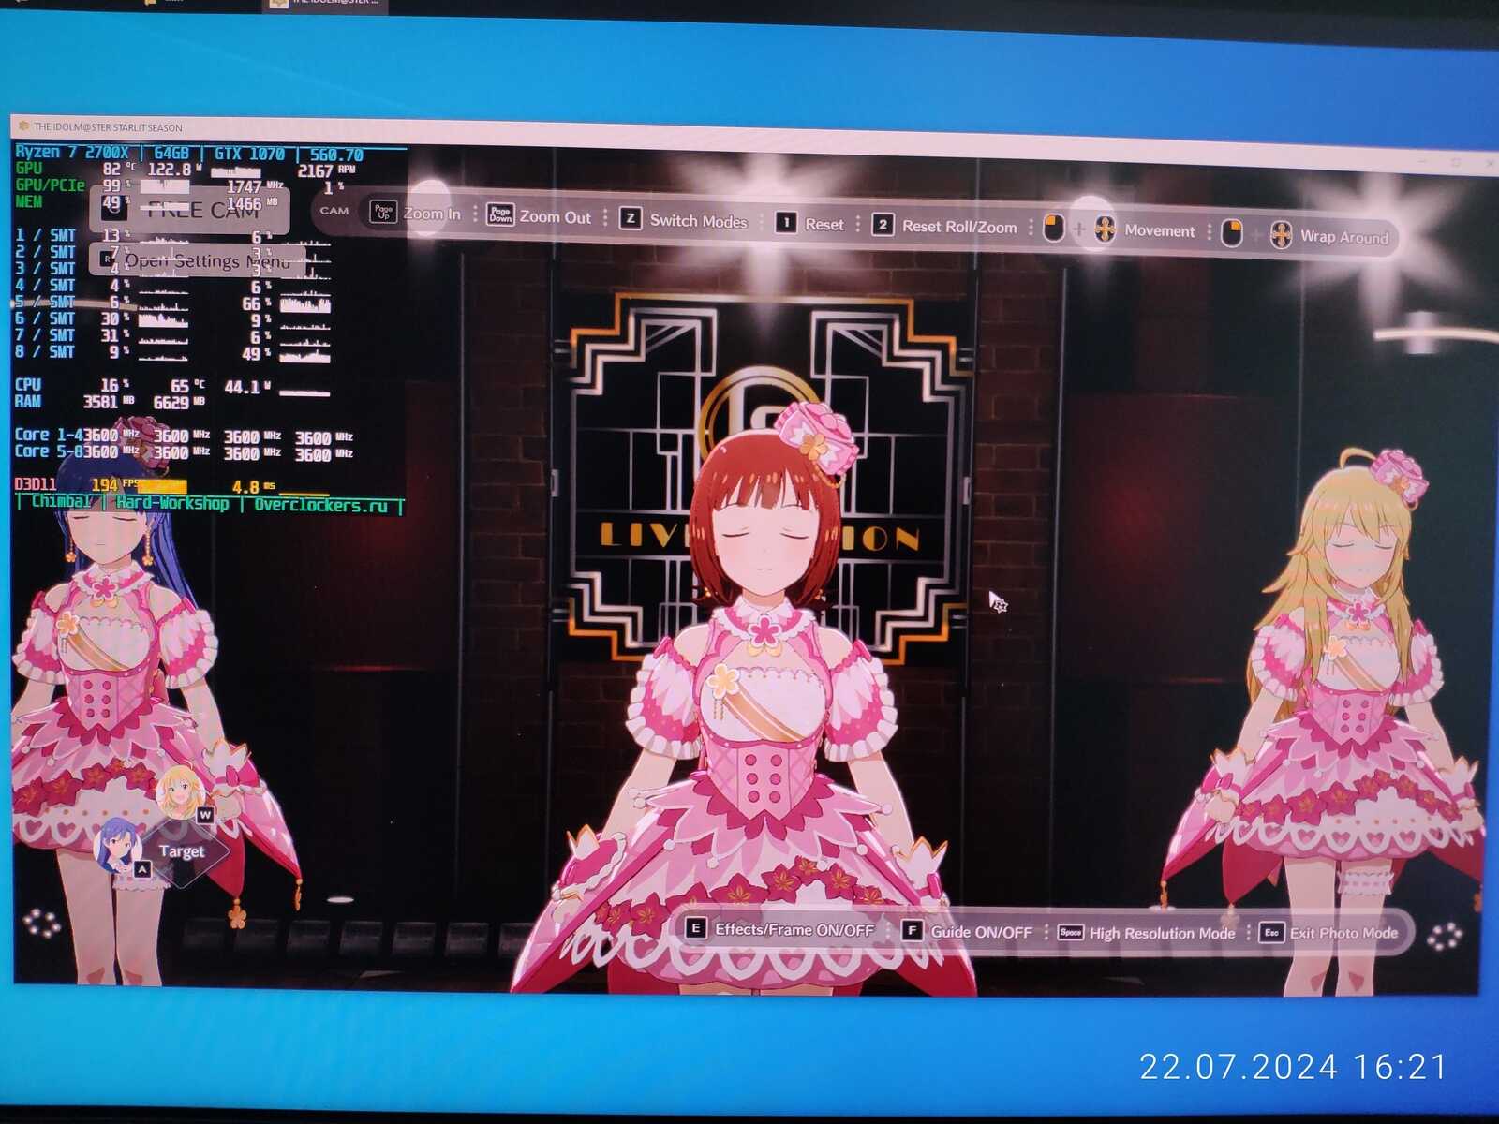The height and width of the screenshot is (1124, 1499).
Task: Click the camera icon beside FREE CAM
Action: coord(114,208)
